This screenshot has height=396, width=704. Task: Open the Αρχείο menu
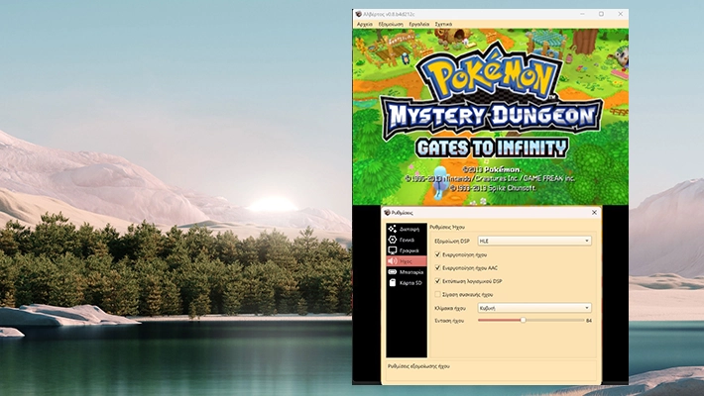coord(365,24)
